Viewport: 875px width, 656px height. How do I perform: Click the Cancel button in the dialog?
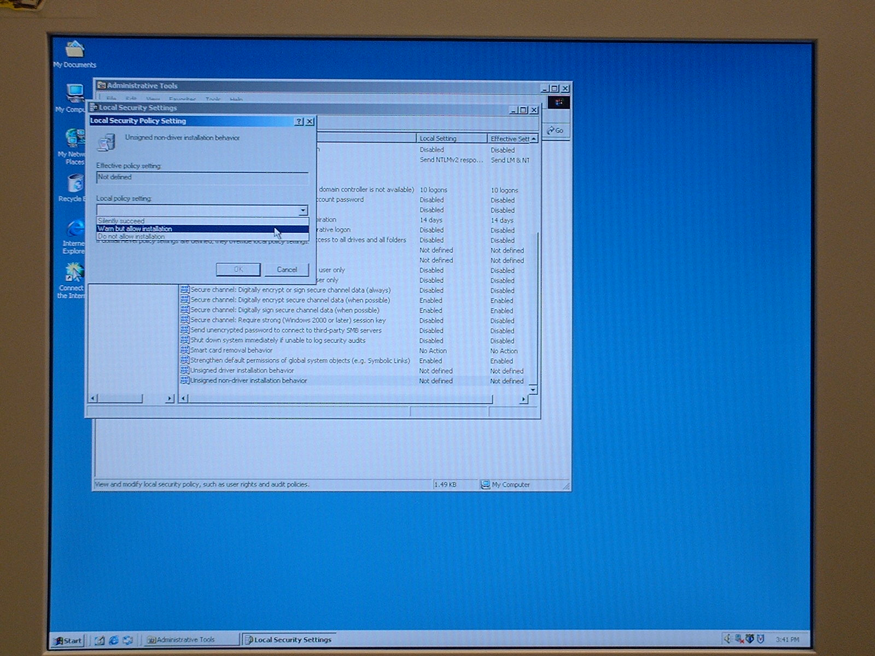click(x=287, y=270)
